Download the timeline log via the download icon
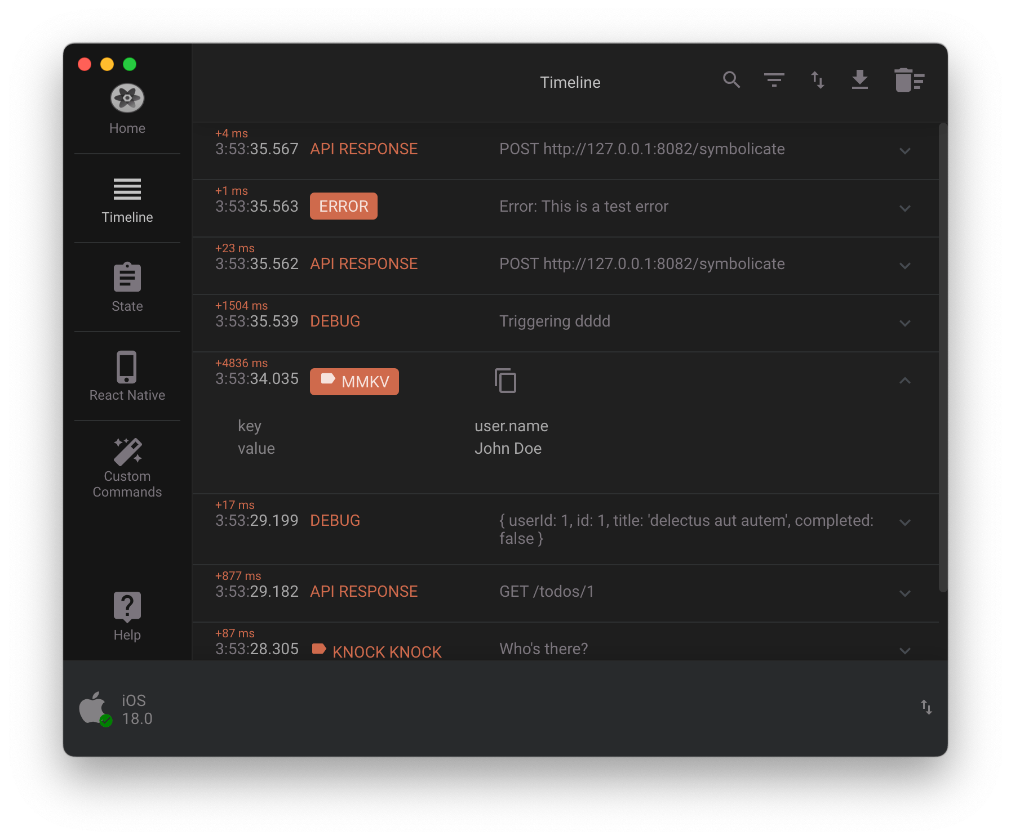 [x=860, y=80]
